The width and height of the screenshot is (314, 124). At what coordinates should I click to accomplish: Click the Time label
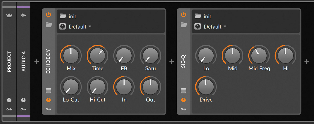coord(97,69)
